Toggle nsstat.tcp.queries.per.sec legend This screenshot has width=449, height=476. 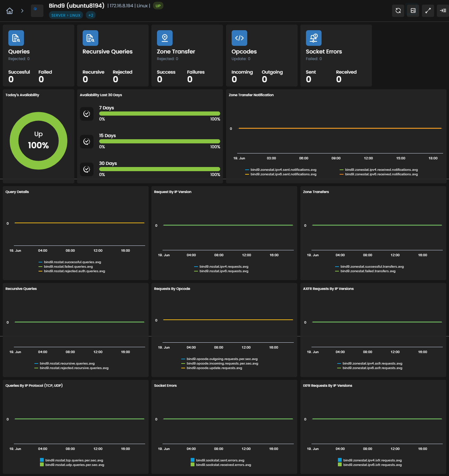tap(72, 460)
